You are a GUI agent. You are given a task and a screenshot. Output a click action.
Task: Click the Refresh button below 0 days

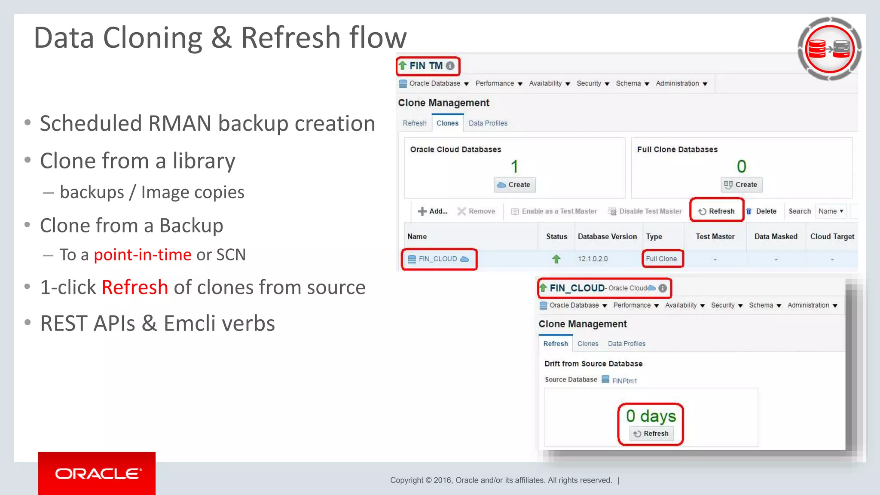click(x=651, y=434)
